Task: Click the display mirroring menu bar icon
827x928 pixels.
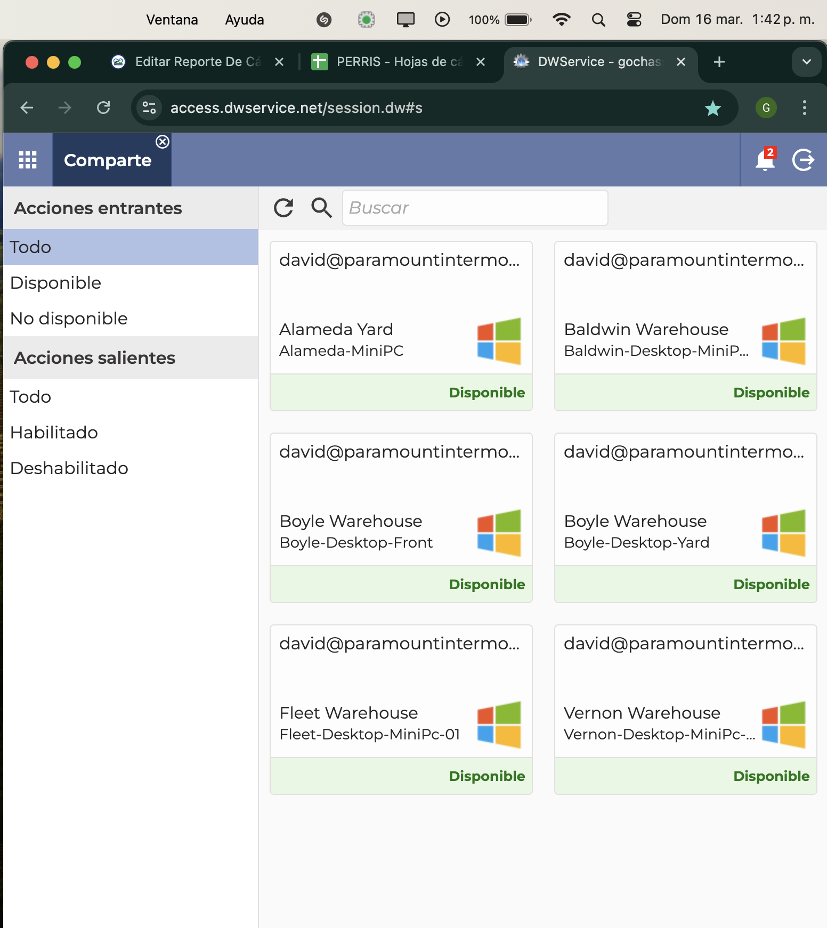Action: pos(406,20)
